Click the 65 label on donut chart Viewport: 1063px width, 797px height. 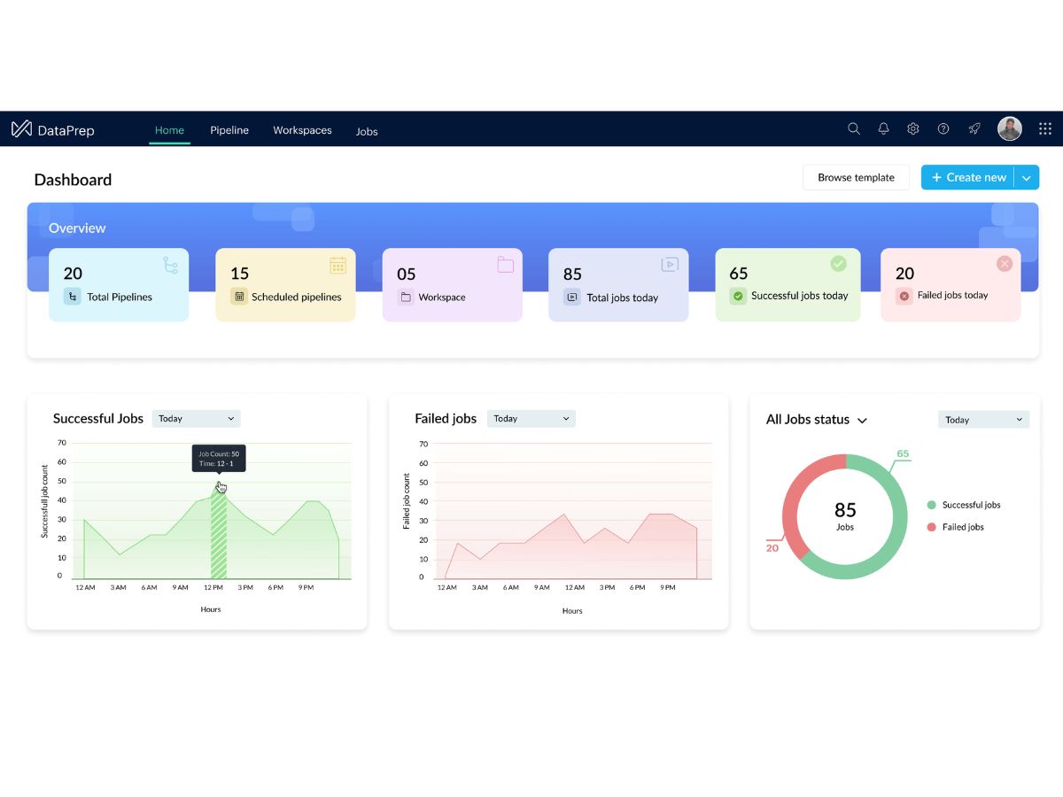point(903,454)
